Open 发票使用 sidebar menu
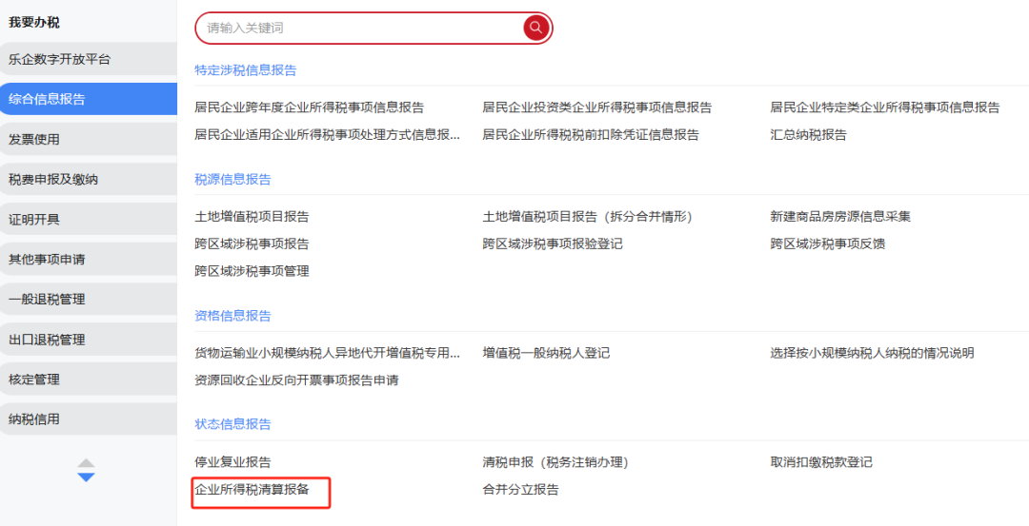1029x526 pixels. (x=88, y=140)
